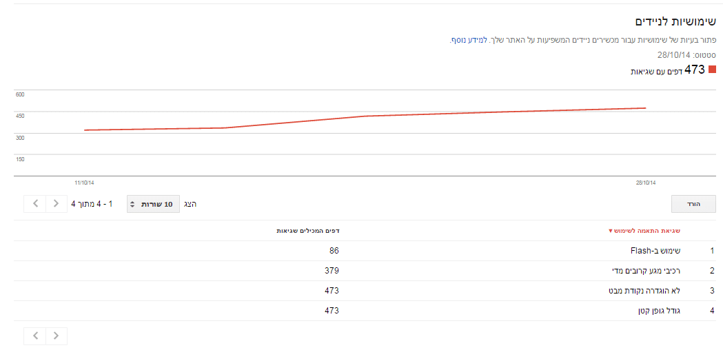723x350 pixels.
Task: Click the 11/10/14 date on chart axis
Action: point(84,183)
